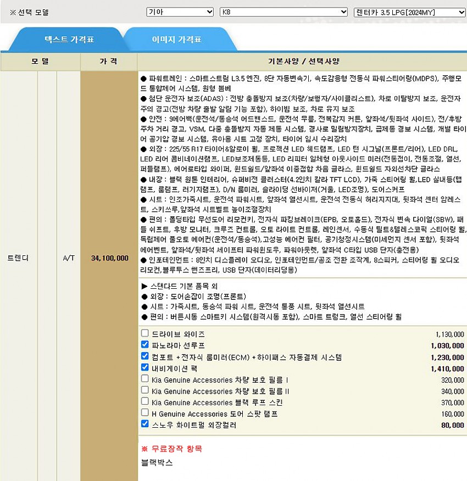This screenshot has height=481, width=467.
Task: Open the K8 model dropdown
Action: 283,12
